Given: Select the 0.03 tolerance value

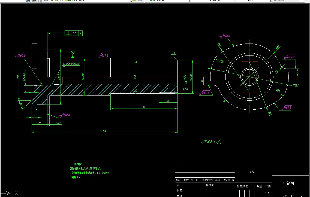Looking at the screenshot, I should [75, 33].
